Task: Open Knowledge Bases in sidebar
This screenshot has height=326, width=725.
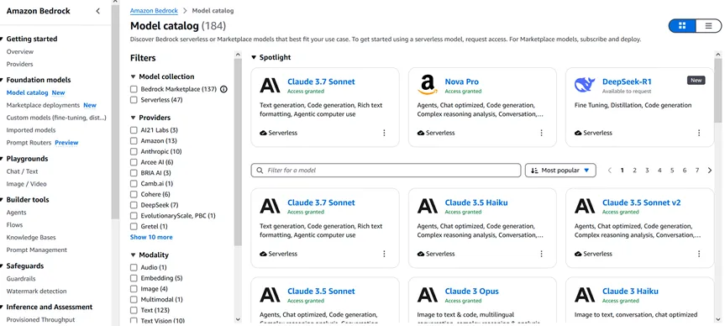Action: [31, 238]
